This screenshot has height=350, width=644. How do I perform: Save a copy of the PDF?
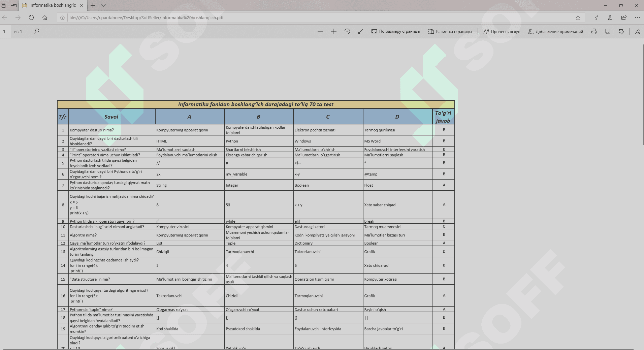[621, 31]
